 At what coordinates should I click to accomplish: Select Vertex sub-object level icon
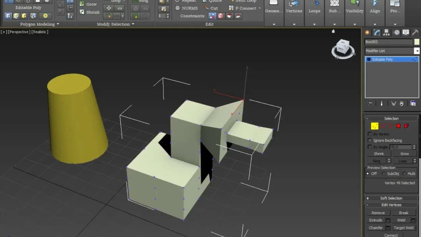click(x=375, y=126)
